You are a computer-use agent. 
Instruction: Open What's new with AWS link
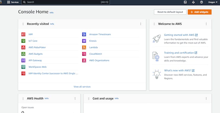[179, 71]
